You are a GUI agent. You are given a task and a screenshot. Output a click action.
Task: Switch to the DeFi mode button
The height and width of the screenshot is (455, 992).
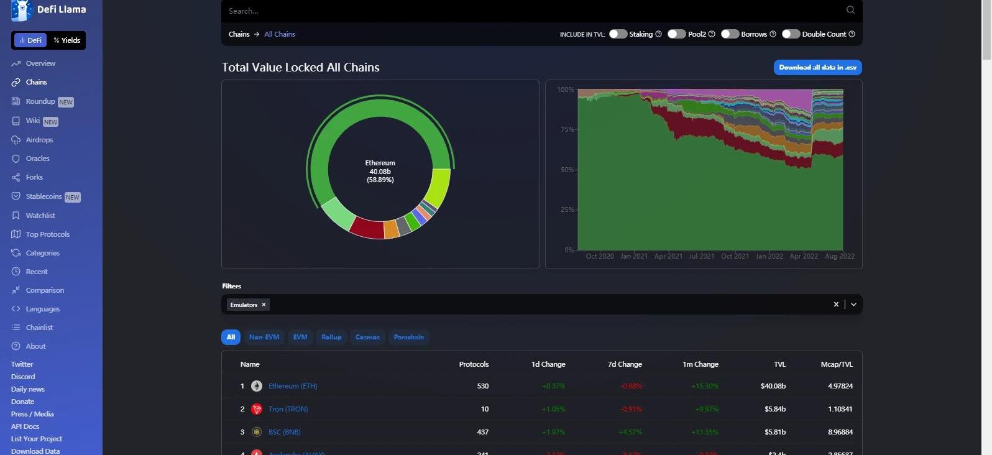click(30, 40)
